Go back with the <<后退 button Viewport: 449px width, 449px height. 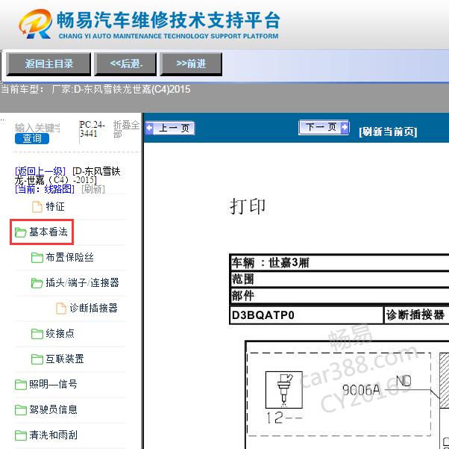point(126,64)
